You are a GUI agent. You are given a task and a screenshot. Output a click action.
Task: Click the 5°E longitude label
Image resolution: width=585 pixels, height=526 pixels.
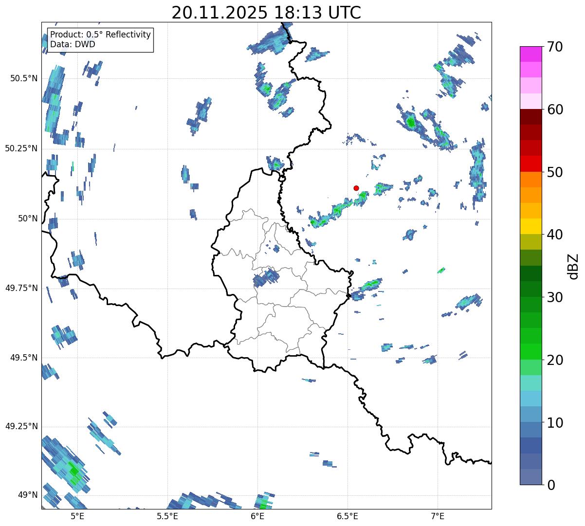click(77, 516)
